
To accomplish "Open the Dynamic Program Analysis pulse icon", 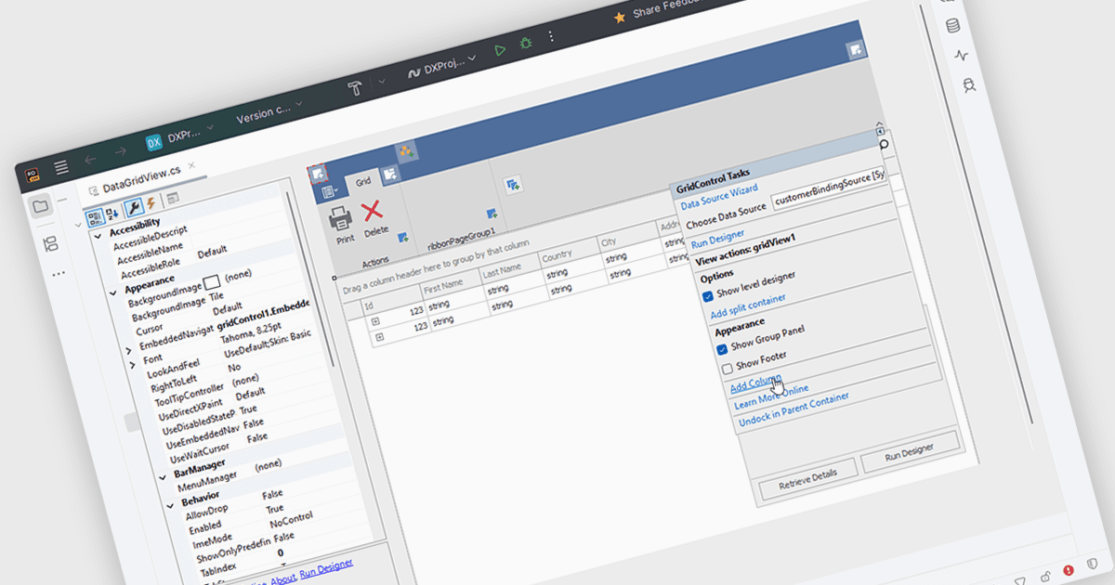I will pos(961,55).
